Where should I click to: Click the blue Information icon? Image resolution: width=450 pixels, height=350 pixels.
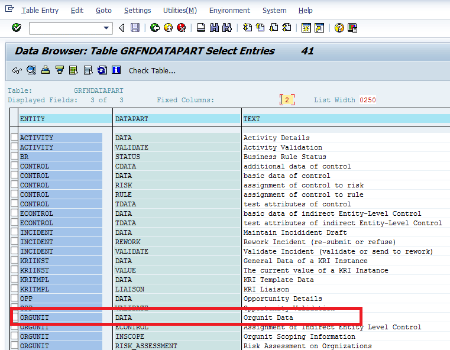tap(116, 70)
